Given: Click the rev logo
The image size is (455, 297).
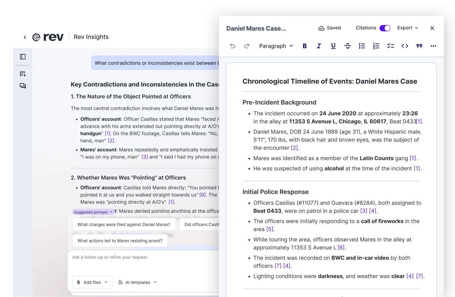Looking at the screenshot, I should click(48, 37).
